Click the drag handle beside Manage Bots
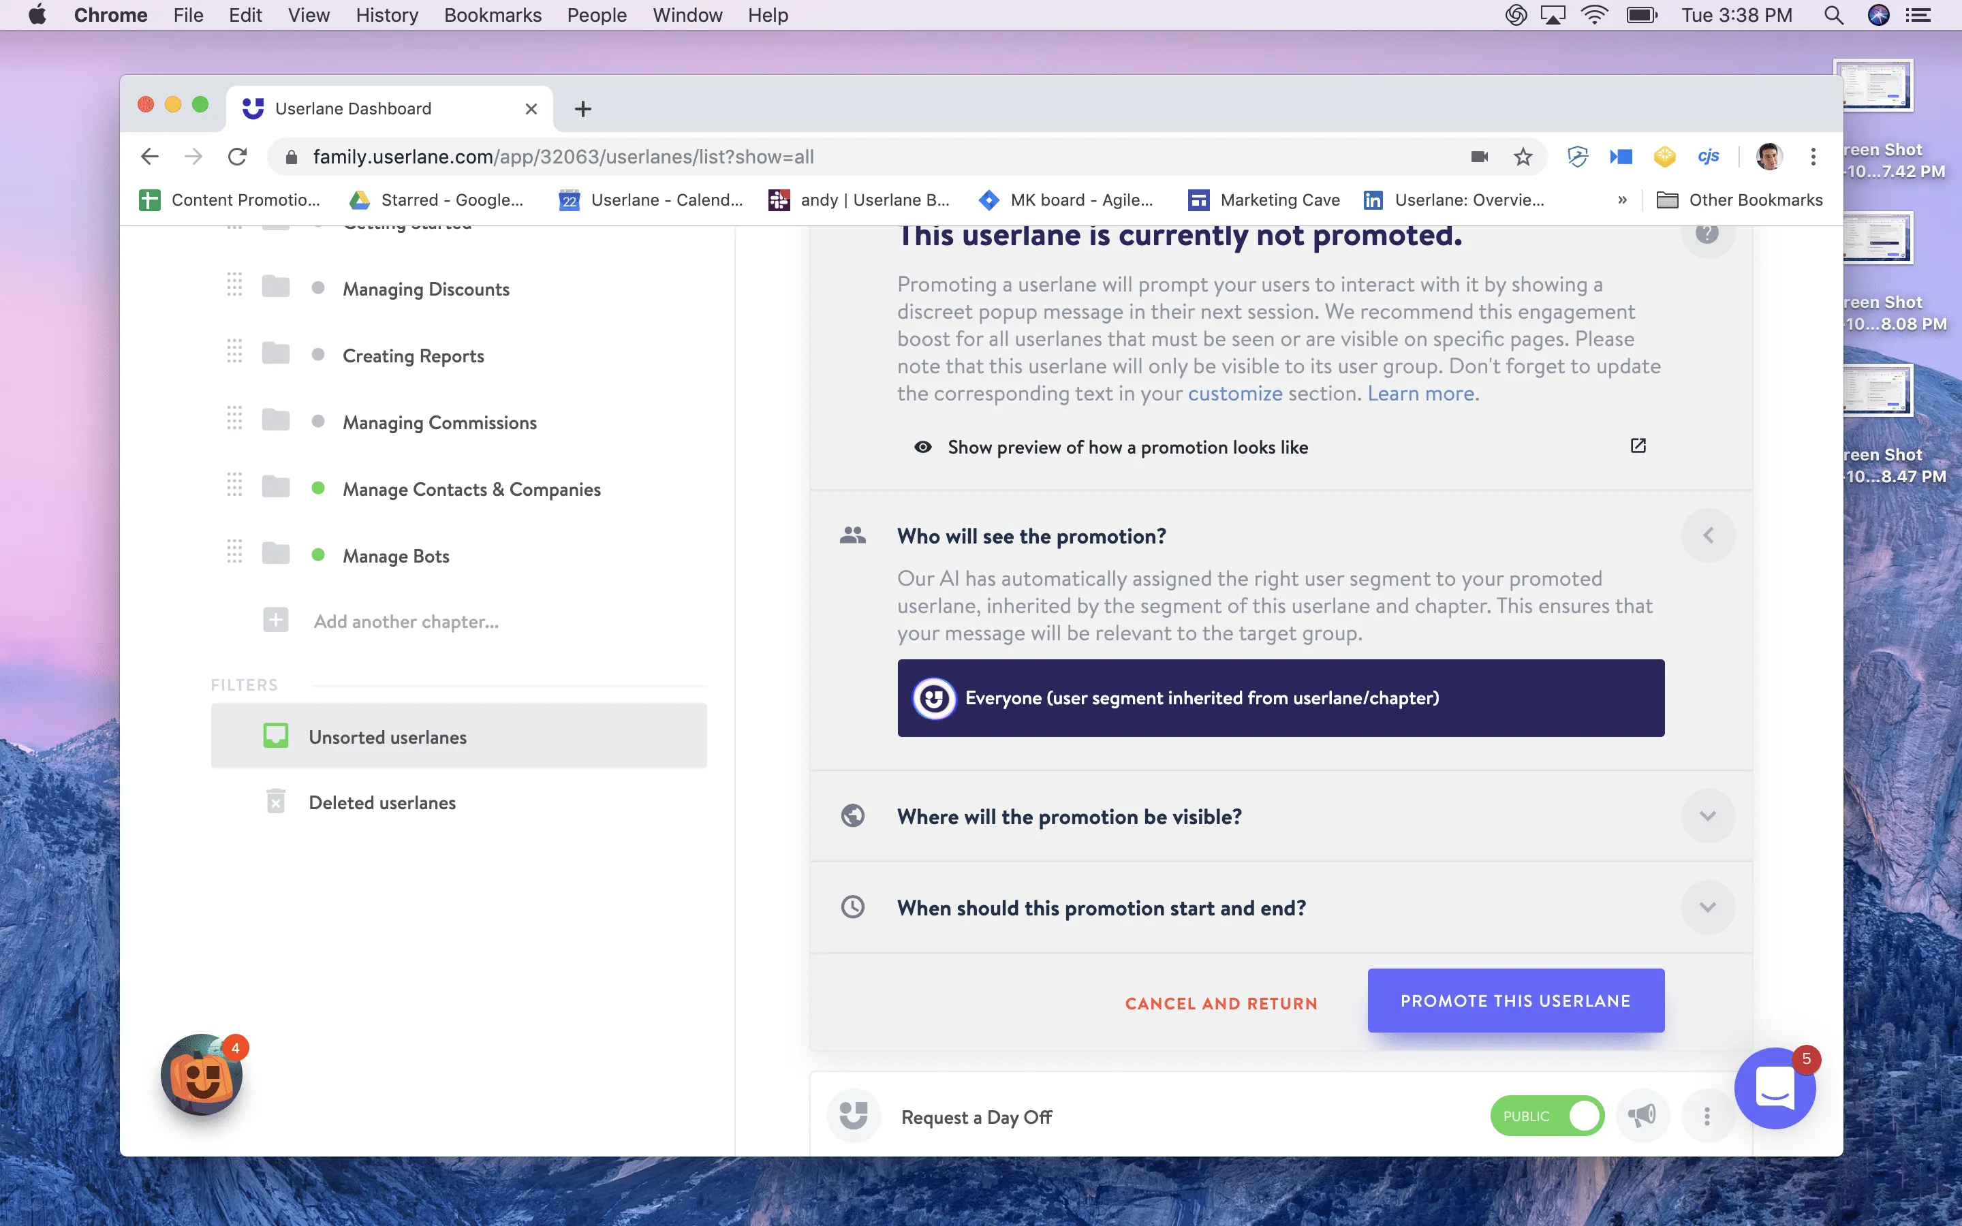 [234, 552]
